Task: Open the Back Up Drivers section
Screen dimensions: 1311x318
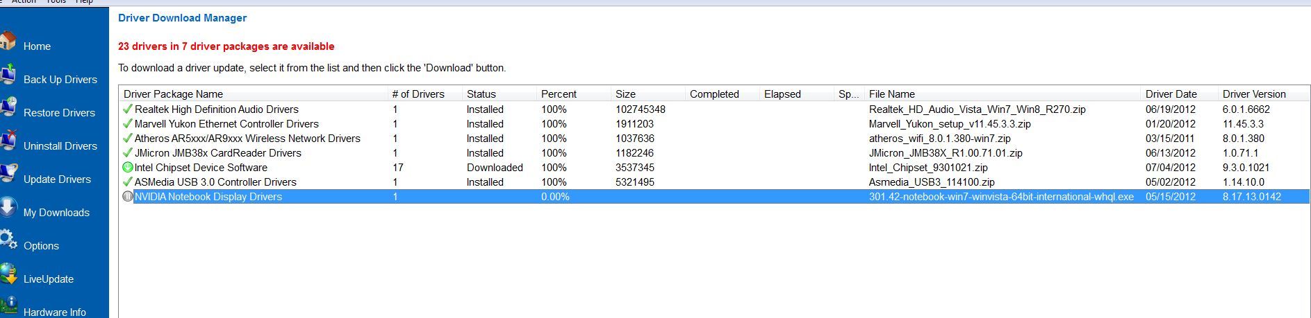Action: [x=60, y=80]
